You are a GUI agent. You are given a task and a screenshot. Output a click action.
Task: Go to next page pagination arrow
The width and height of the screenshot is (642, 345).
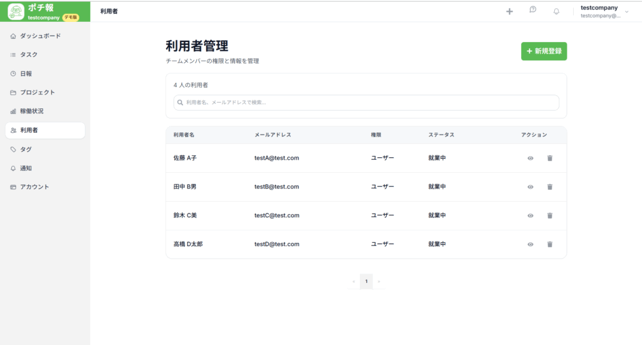point(379,282)
